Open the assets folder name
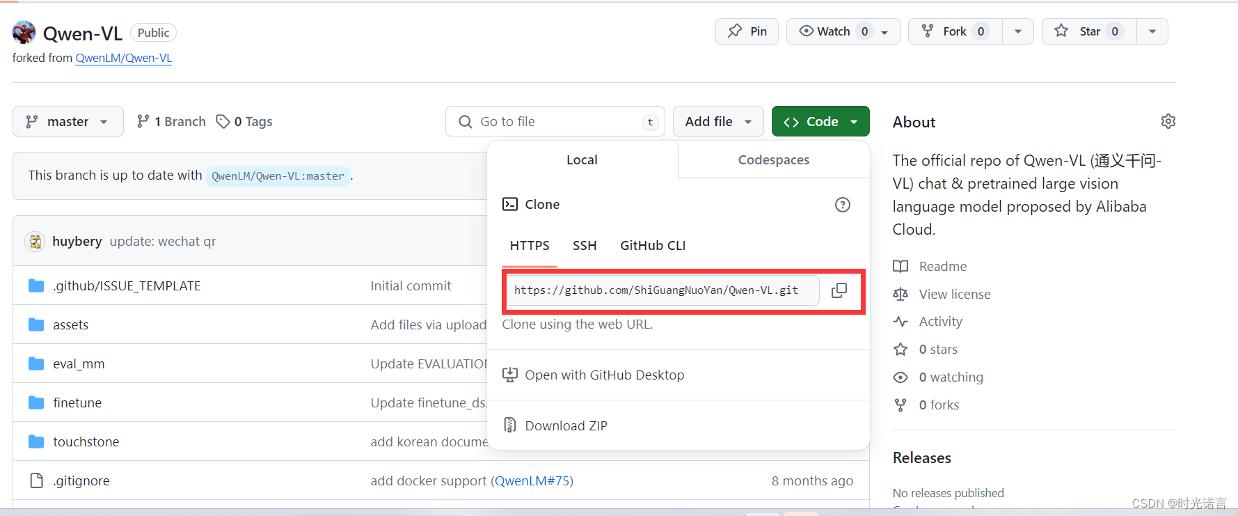 (x=71, y=325)
